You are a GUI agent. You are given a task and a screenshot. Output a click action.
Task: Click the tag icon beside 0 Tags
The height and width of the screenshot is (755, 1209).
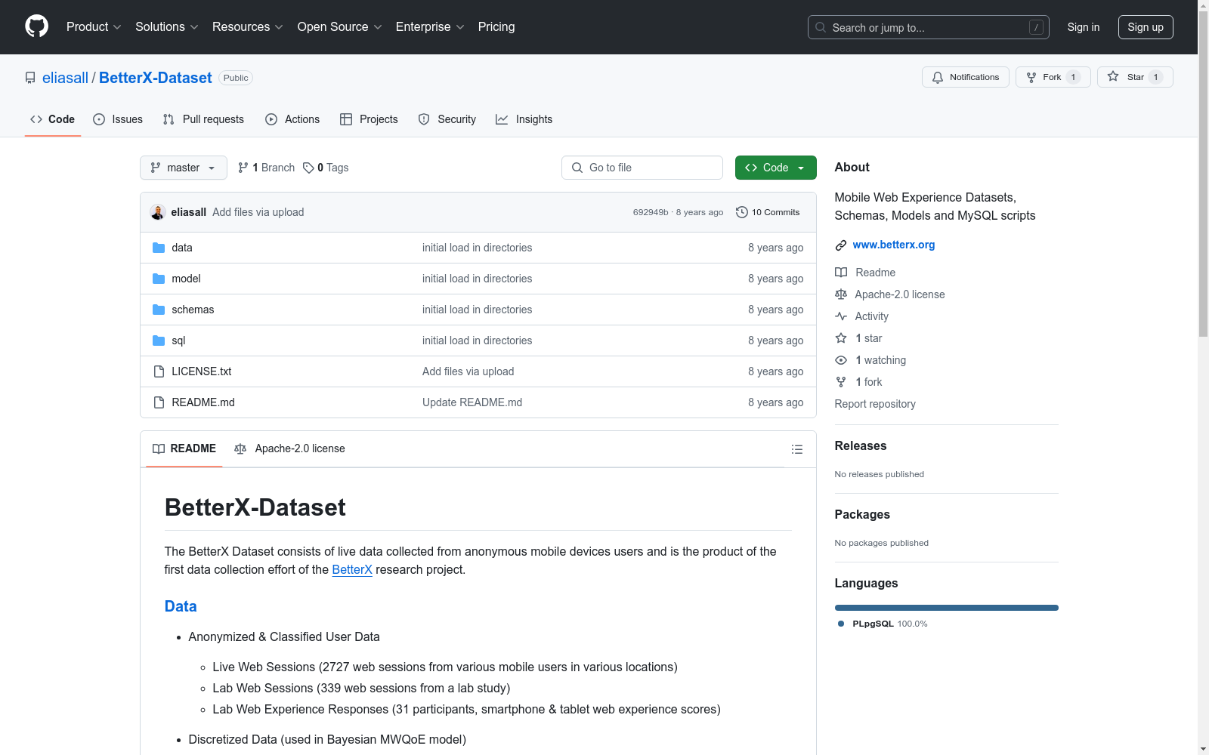(308, 168)
